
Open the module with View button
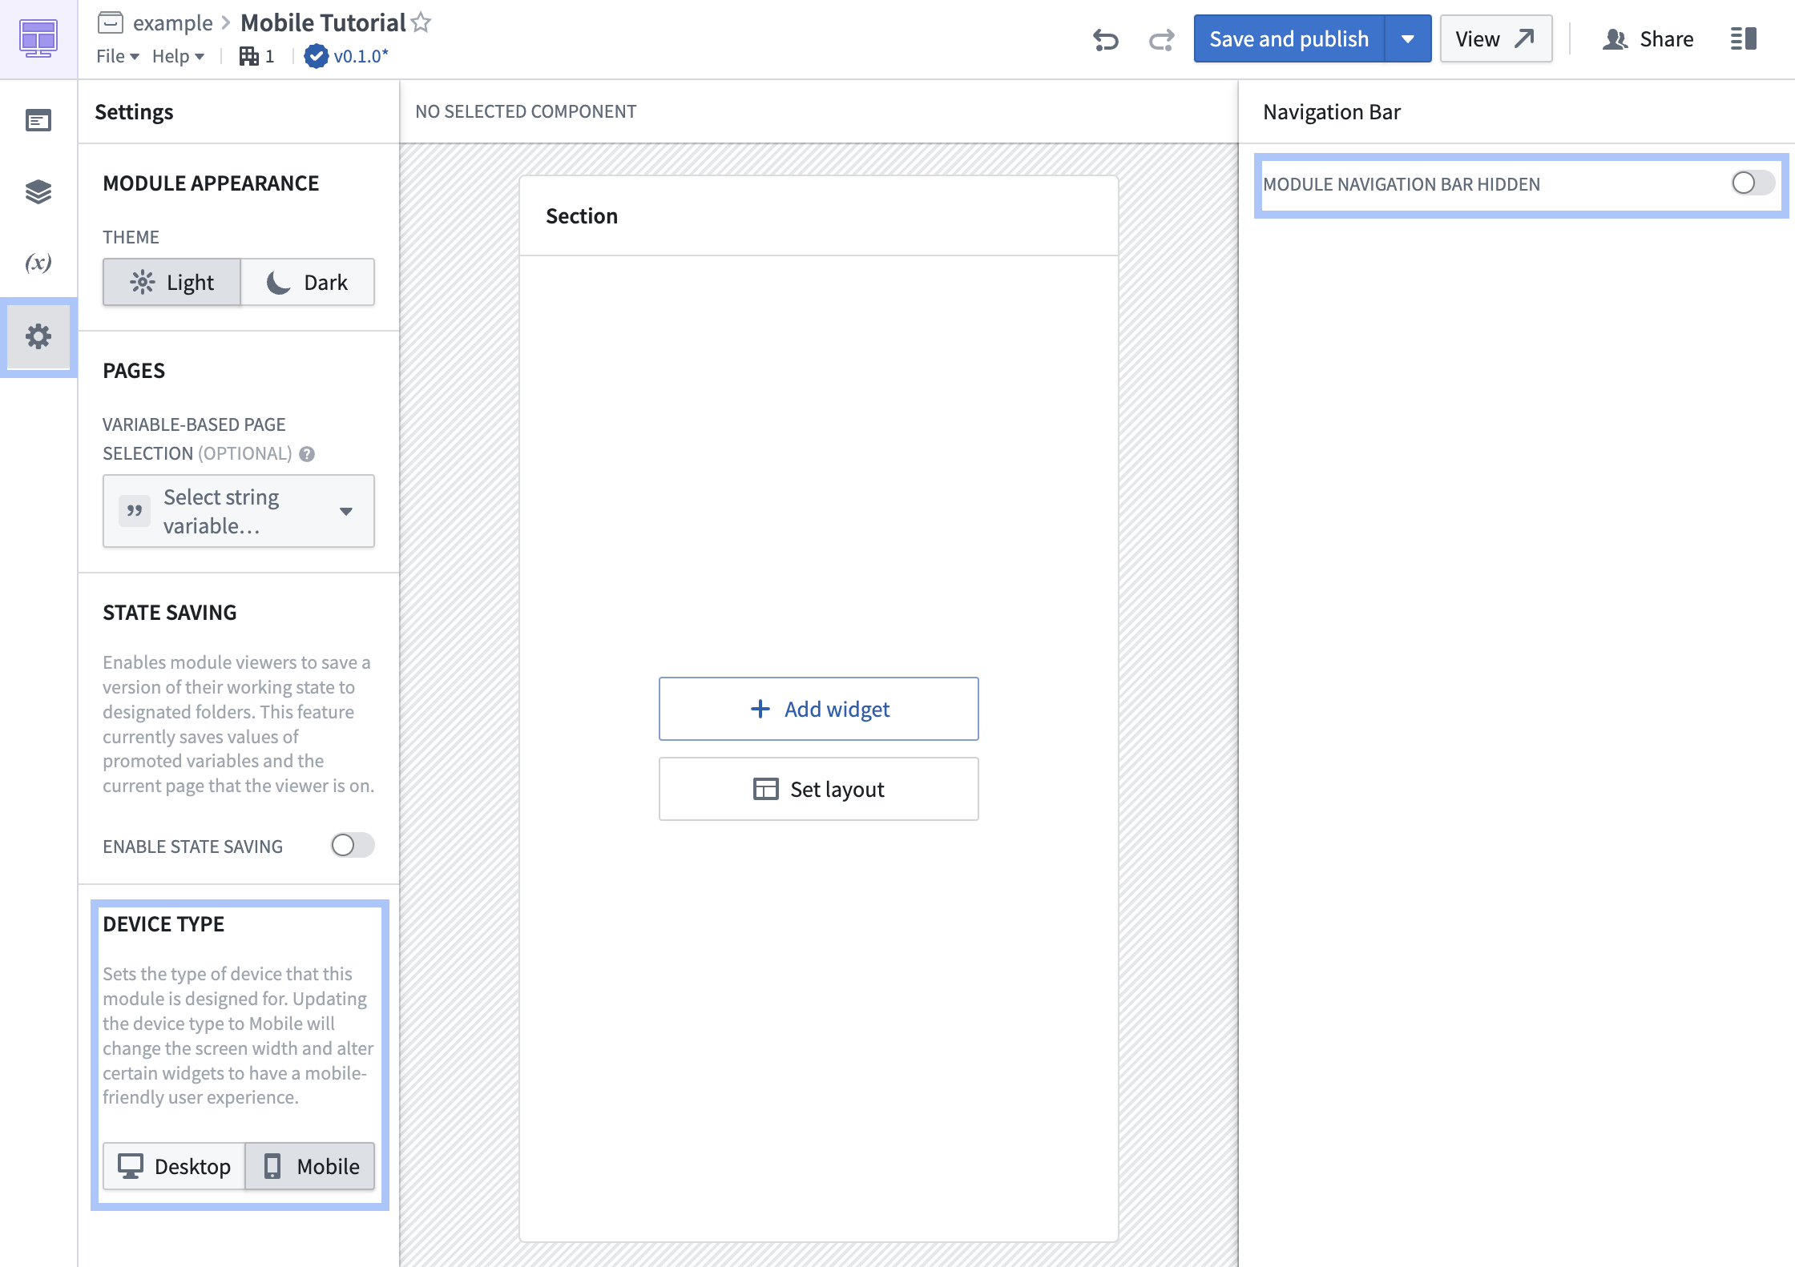[x=1495, y=38]
